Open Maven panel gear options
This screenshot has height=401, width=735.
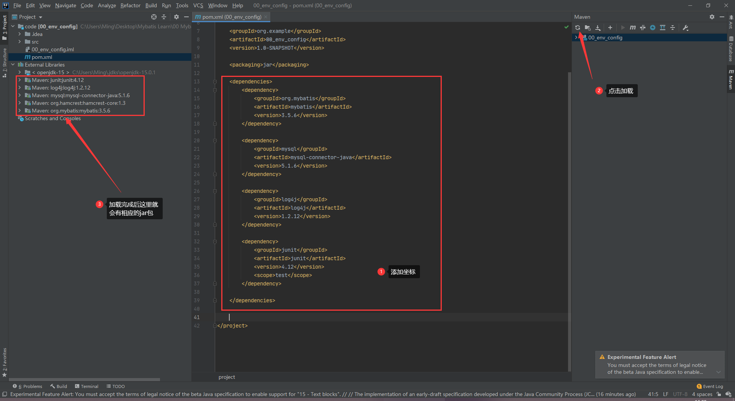coord(712,17)
